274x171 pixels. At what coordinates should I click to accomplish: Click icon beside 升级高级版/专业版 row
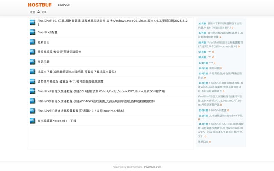click(x=33, y=52)
